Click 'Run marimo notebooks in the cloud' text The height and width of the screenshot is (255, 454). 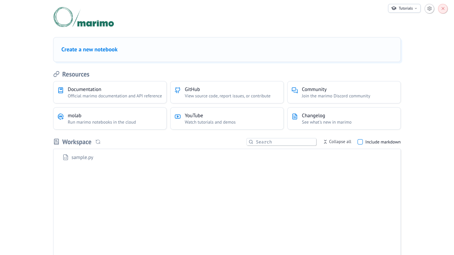pos(102,122)
